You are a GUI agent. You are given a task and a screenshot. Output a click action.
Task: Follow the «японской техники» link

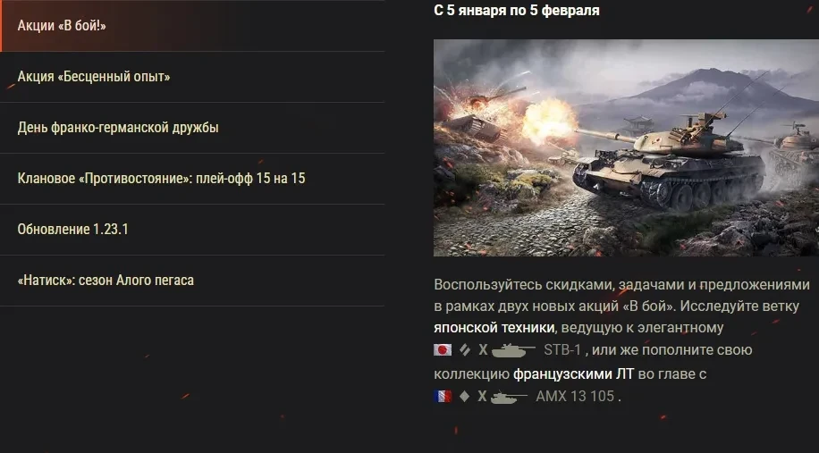494,328
